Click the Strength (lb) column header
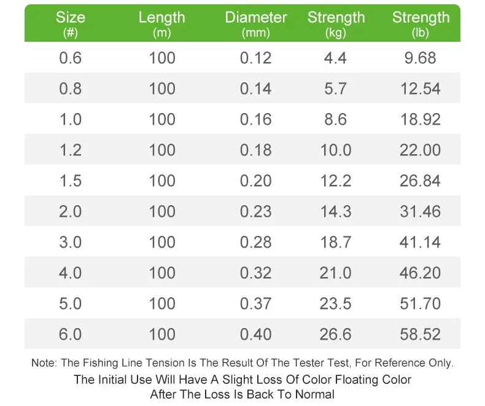 [421, 24]
